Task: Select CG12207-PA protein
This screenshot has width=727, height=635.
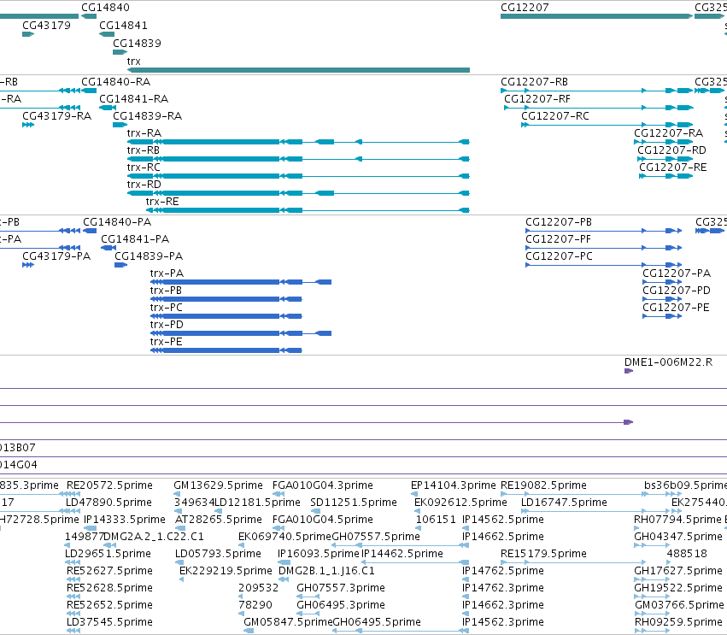Action: [x=662, y=282]
